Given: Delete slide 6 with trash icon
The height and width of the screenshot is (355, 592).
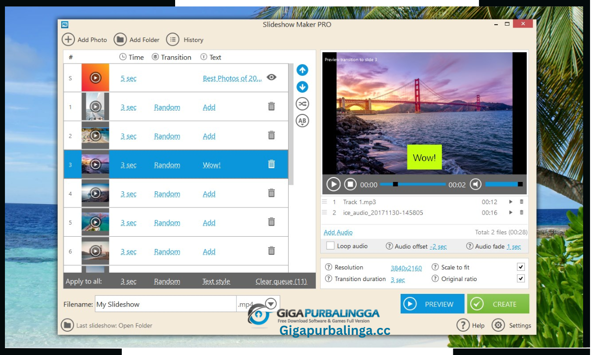Looking at the screenshot, I should [271, 251].
